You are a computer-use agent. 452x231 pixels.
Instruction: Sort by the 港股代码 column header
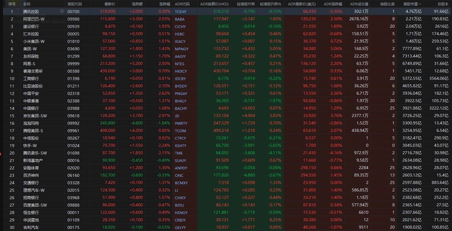point(74,4)
